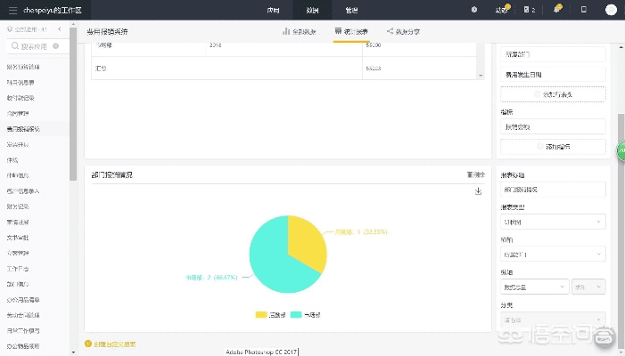
Task: Open the notification bell in the top bar
Action: [x=556, y=9]
